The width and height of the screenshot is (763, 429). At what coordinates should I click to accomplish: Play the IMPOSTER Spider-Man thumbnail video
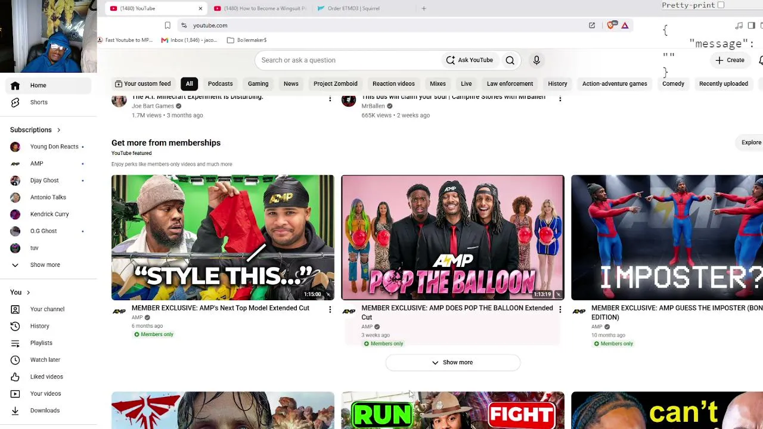click(667, 237)
